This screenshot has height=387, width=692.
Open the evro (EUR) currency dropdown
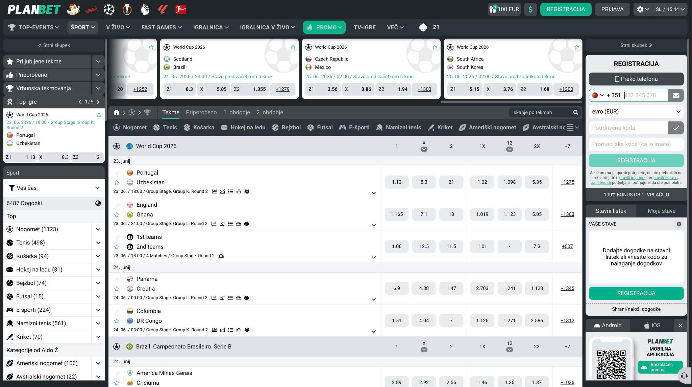click(636, 111)
